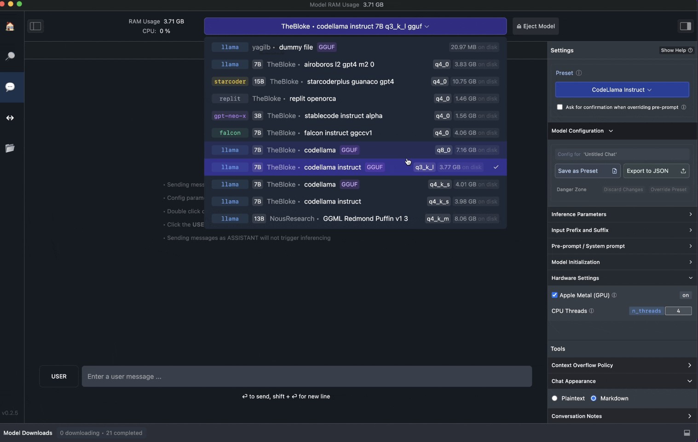The image size is (698, 442).
Task: Toggle the left chat list panel icon
Action: (x=35, y=26)
